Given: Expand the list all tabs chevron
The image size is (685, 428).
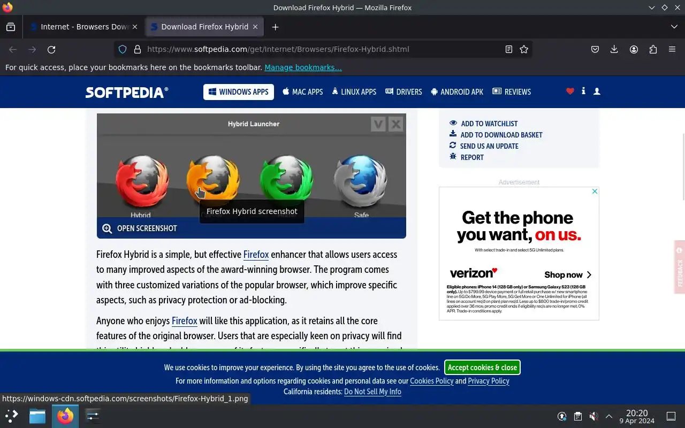Looking at the screenshot, I should (x=674, y=27).
